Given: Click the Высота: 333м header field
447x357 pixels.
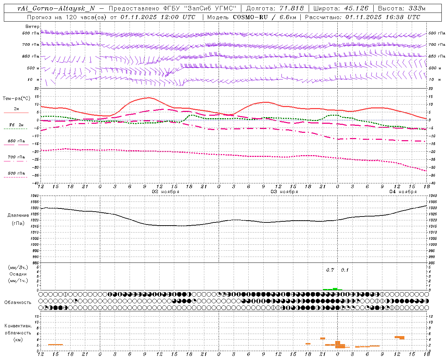Looking at the screenshot, I should [x=402, y=8].
